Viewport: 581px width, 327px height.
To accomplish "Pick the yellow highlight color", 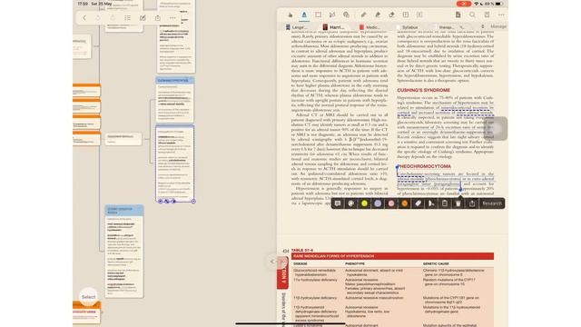I will point(365,203).
